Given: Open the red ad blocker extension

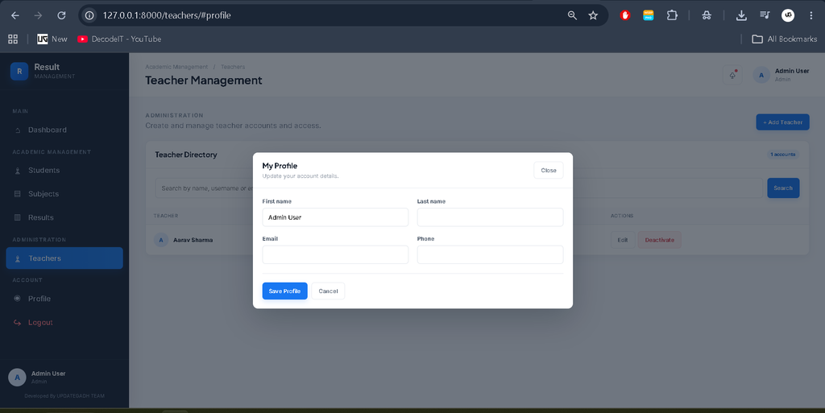Looking at the screenshot, I should click(x=625, y=15).
